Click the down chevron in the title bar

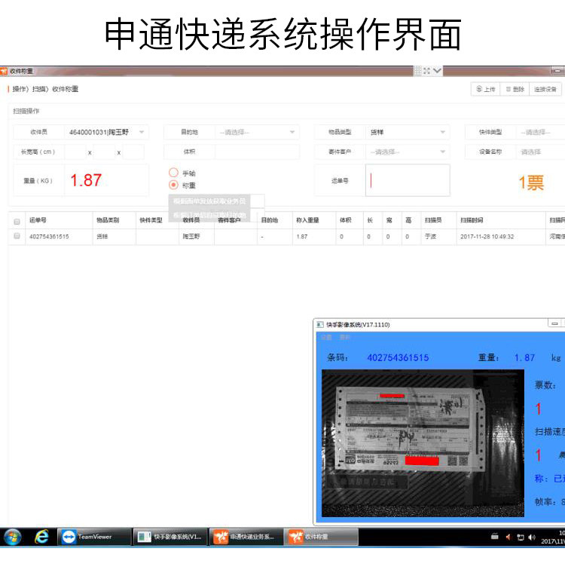[438, 71]
